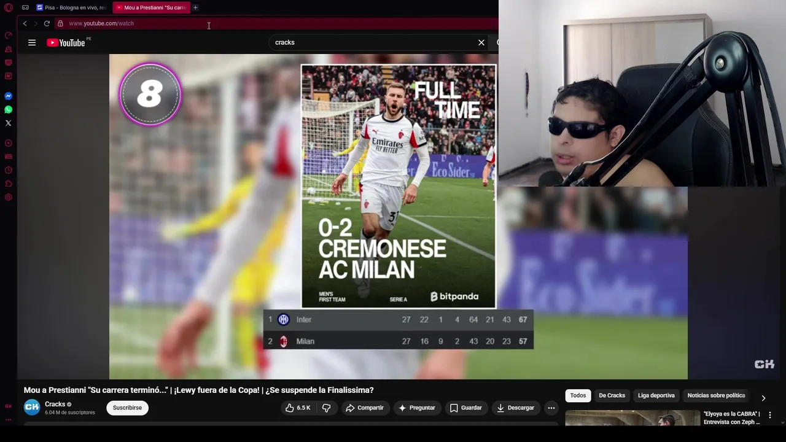The height and width of the screenshot is (442, 786).
Task: Open the sidebar icon just above History
Action: coord(8,157)
